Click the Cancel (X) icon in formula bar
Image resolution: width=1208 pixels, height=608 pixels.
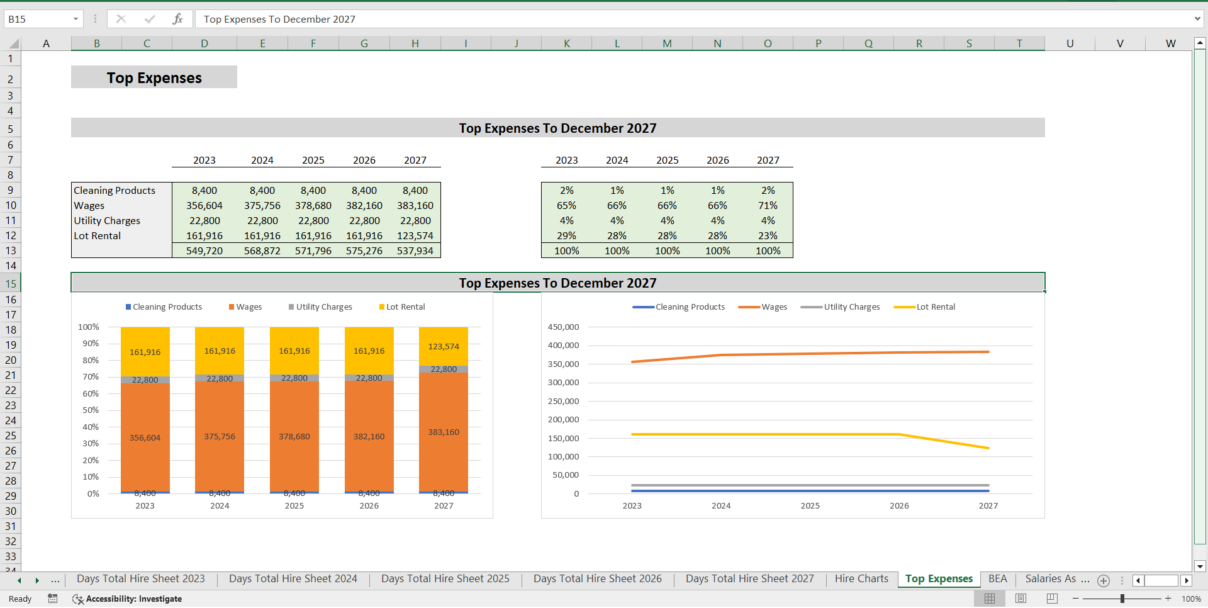point(121,19)
